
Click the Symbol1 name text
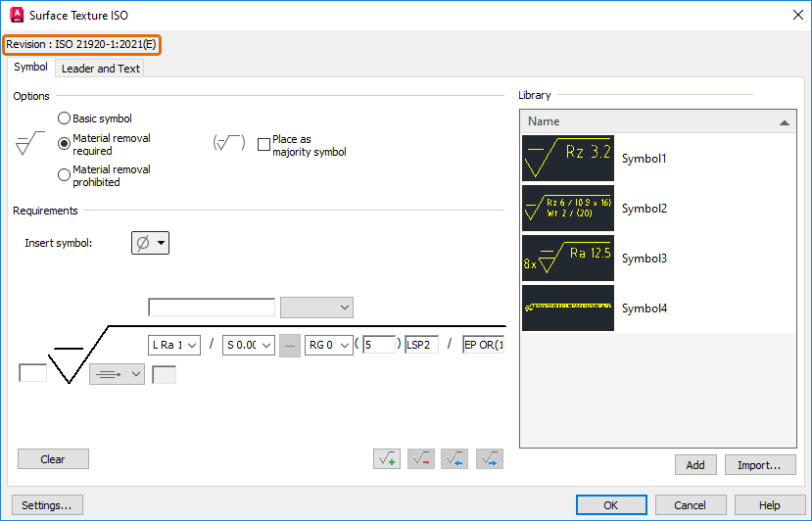(x=644, y=159)
